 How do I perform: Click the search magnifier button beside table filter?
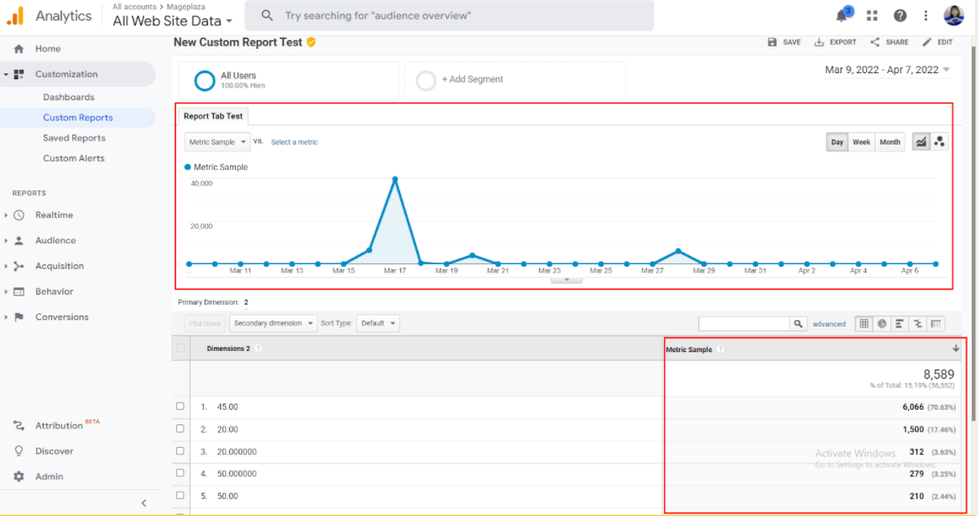[x=798, y=324]
